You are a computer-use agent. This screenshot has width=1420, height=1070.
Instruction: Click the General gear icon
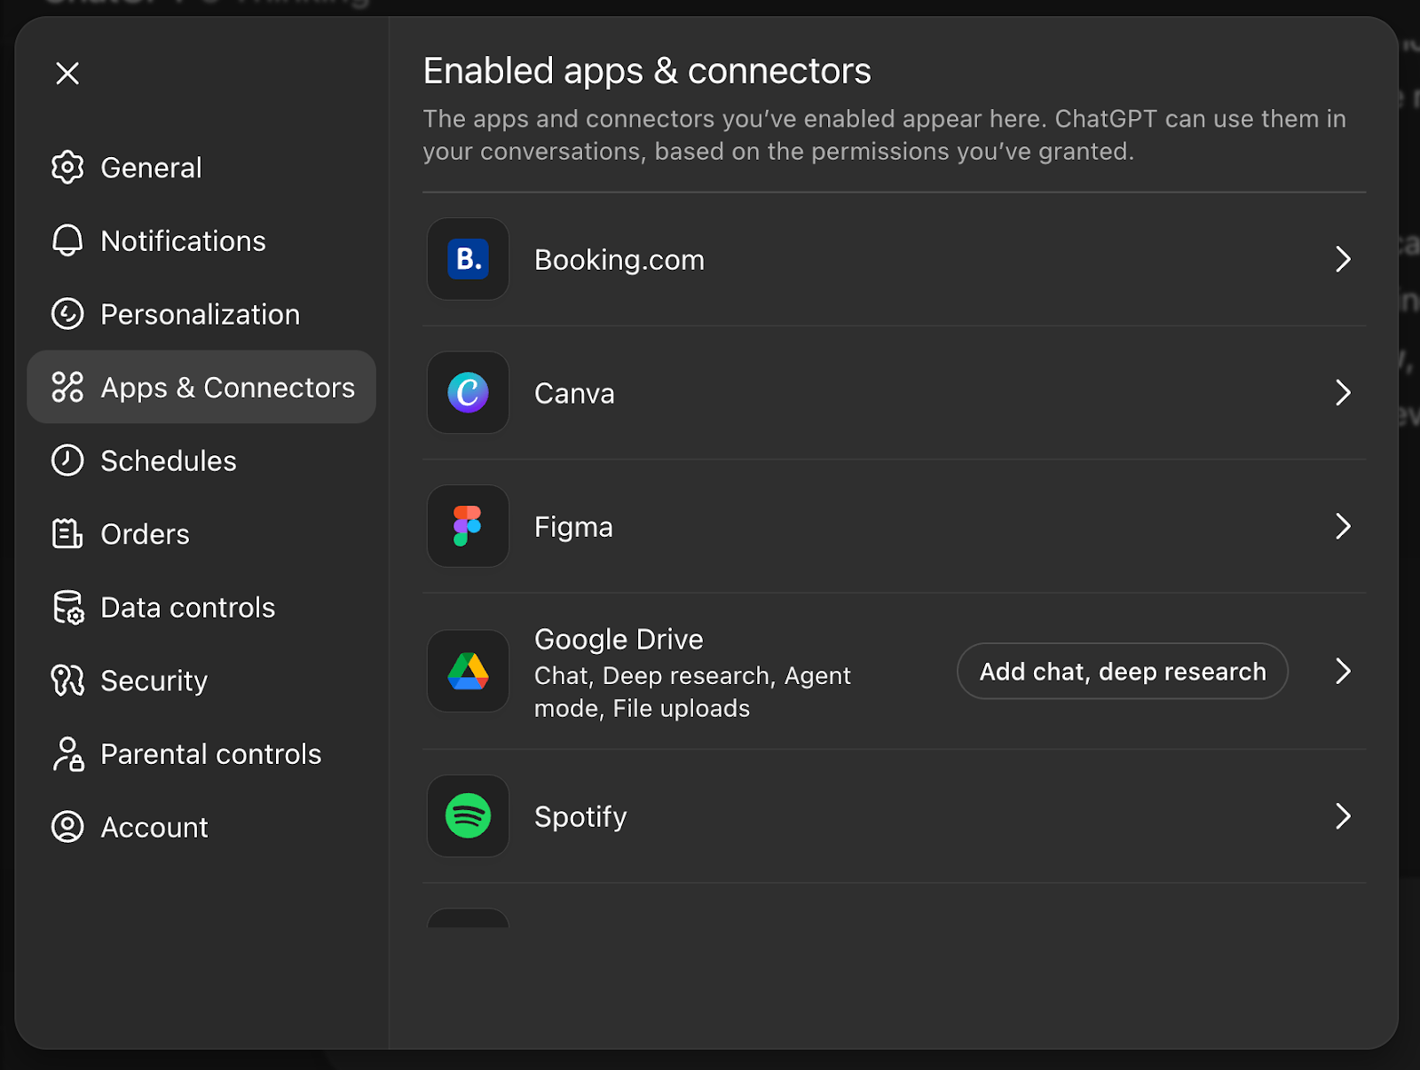coord(67,168)
